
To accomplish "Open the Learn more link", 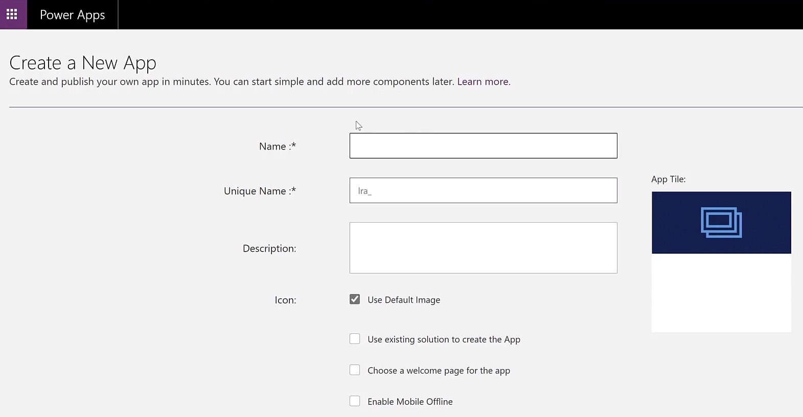I will (483, 82).
